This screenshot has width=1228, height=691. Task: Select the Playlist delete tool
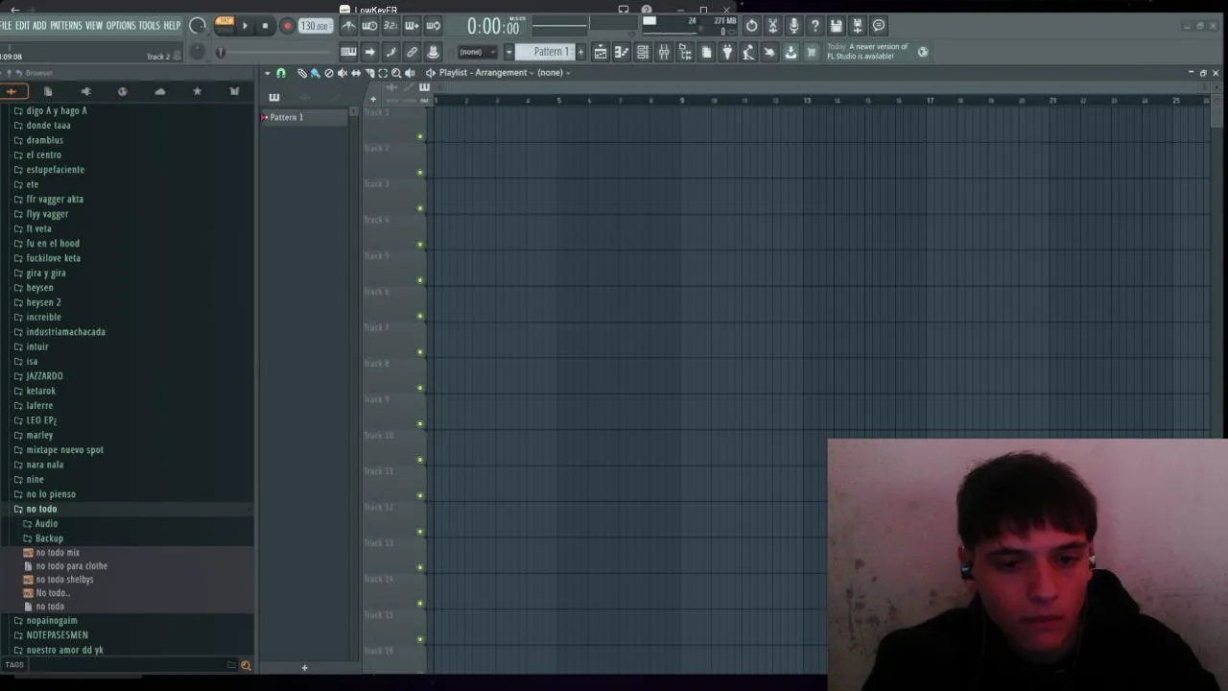click(x=328, y=73)
